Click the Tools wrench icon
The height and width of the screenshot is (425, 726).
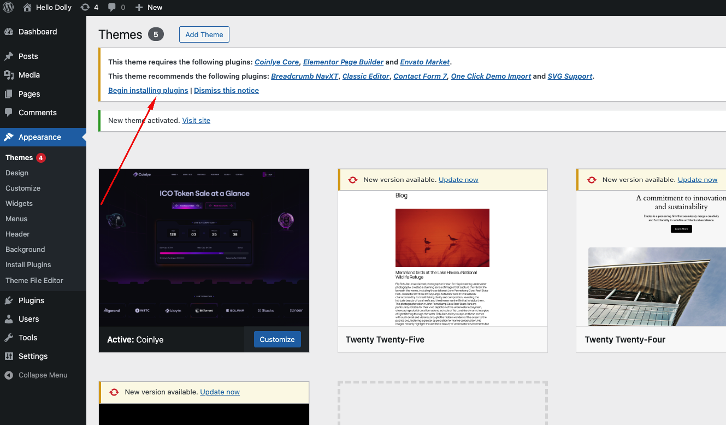tap(9, 338)
